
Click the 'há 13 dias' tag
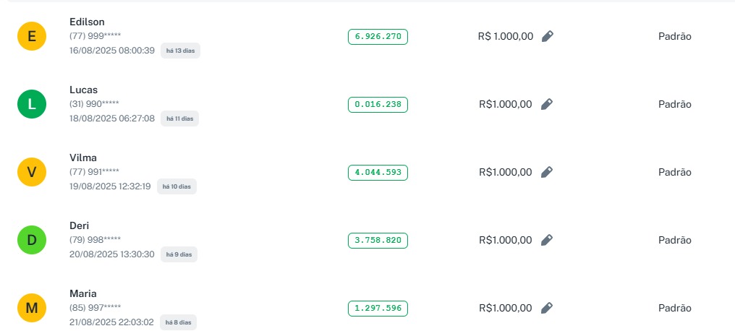click(x=180, y=51)
